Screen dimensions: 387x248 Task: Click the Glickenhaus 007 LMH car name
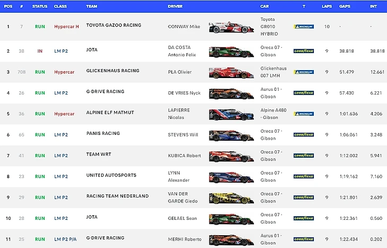coord(274,72)
